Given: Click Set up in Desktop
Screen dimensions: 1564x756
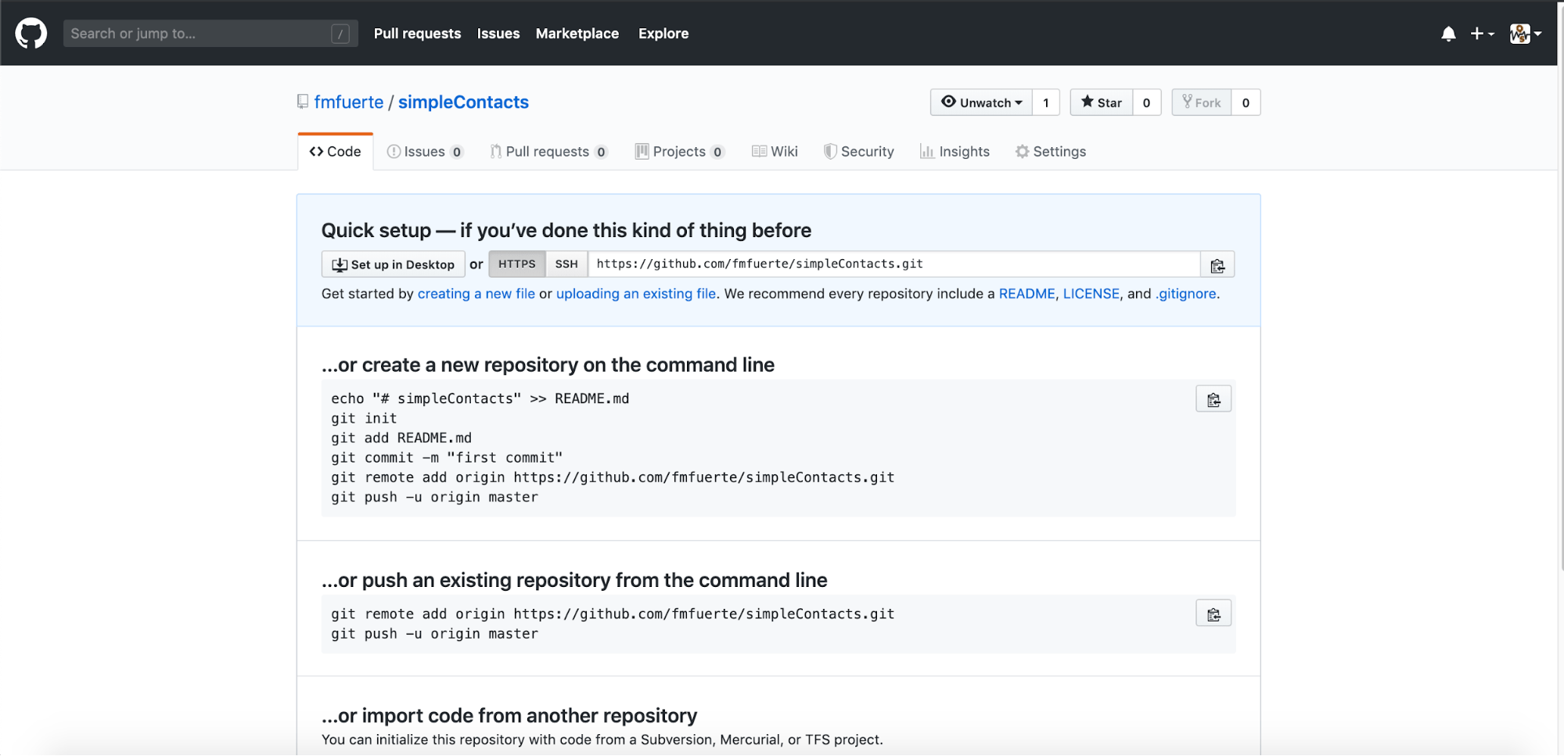Looking at the screenshot, I should (x=393, y=264).
